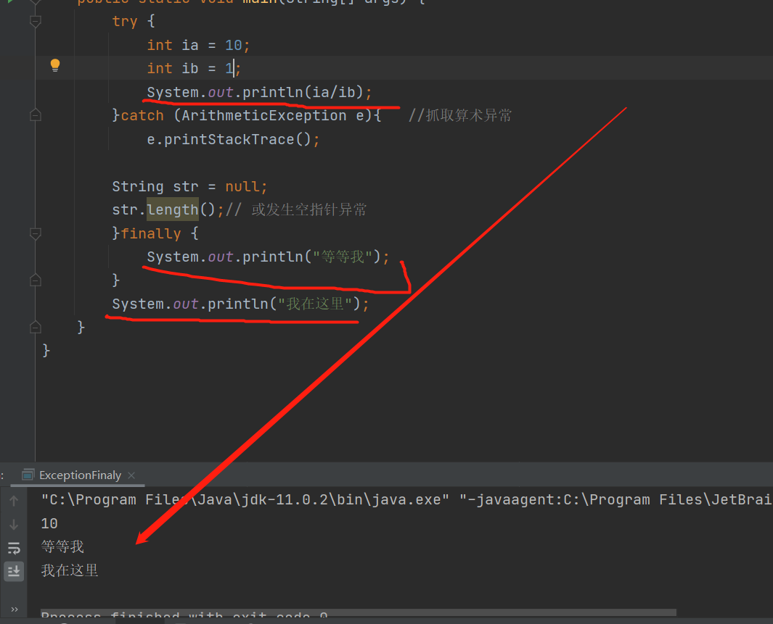Click the println("等等我") statement
773x624 pixels.
tap(268, 257)
